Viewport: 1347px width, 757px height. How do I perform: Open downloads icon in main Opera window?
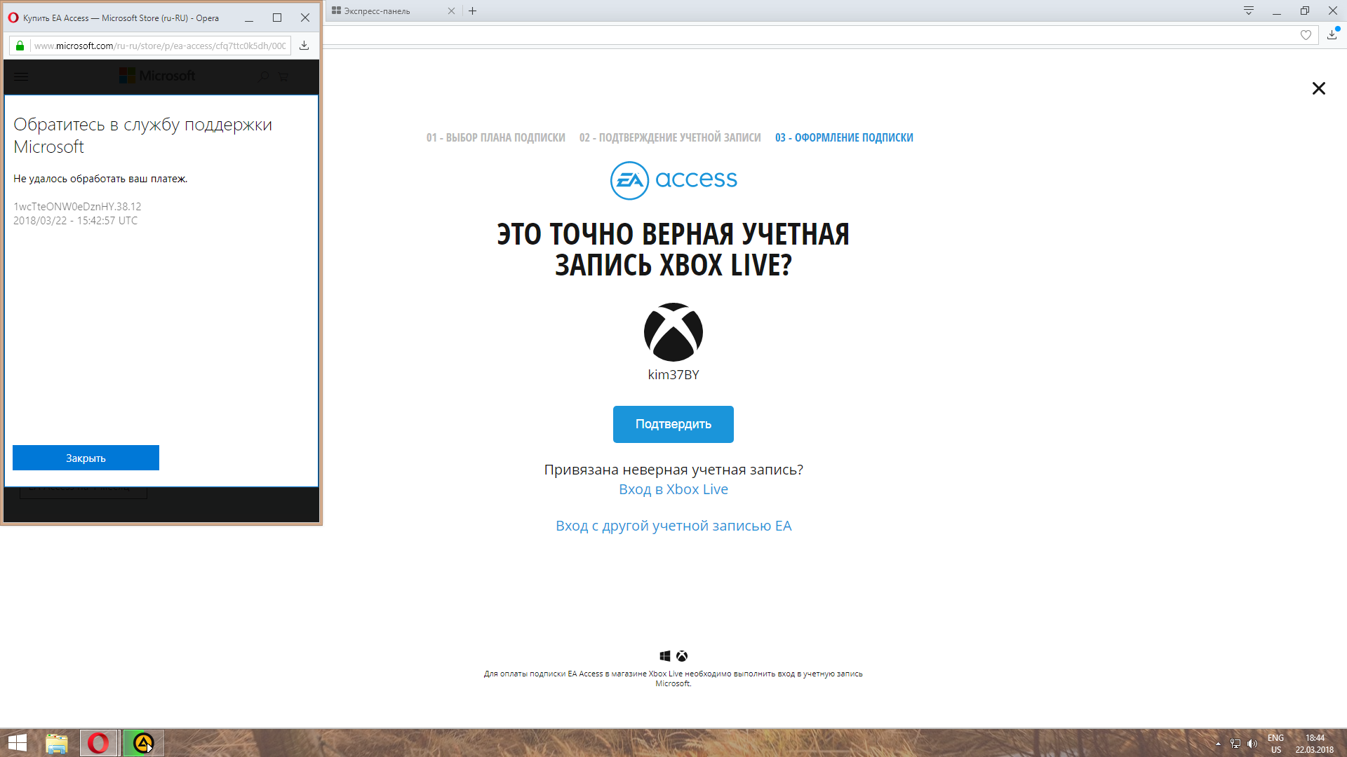point(1332,34)
